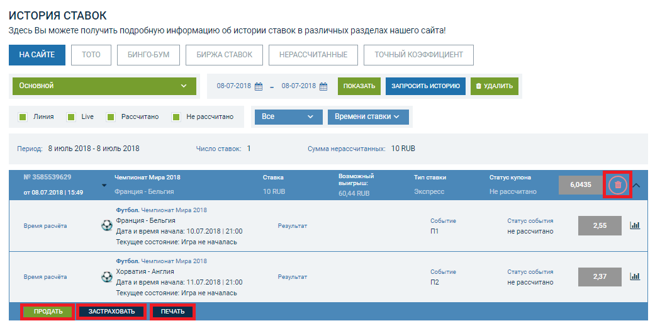655x328 pixels.
Task: Open calendar icon next to start date
Action: click(259, 86)
